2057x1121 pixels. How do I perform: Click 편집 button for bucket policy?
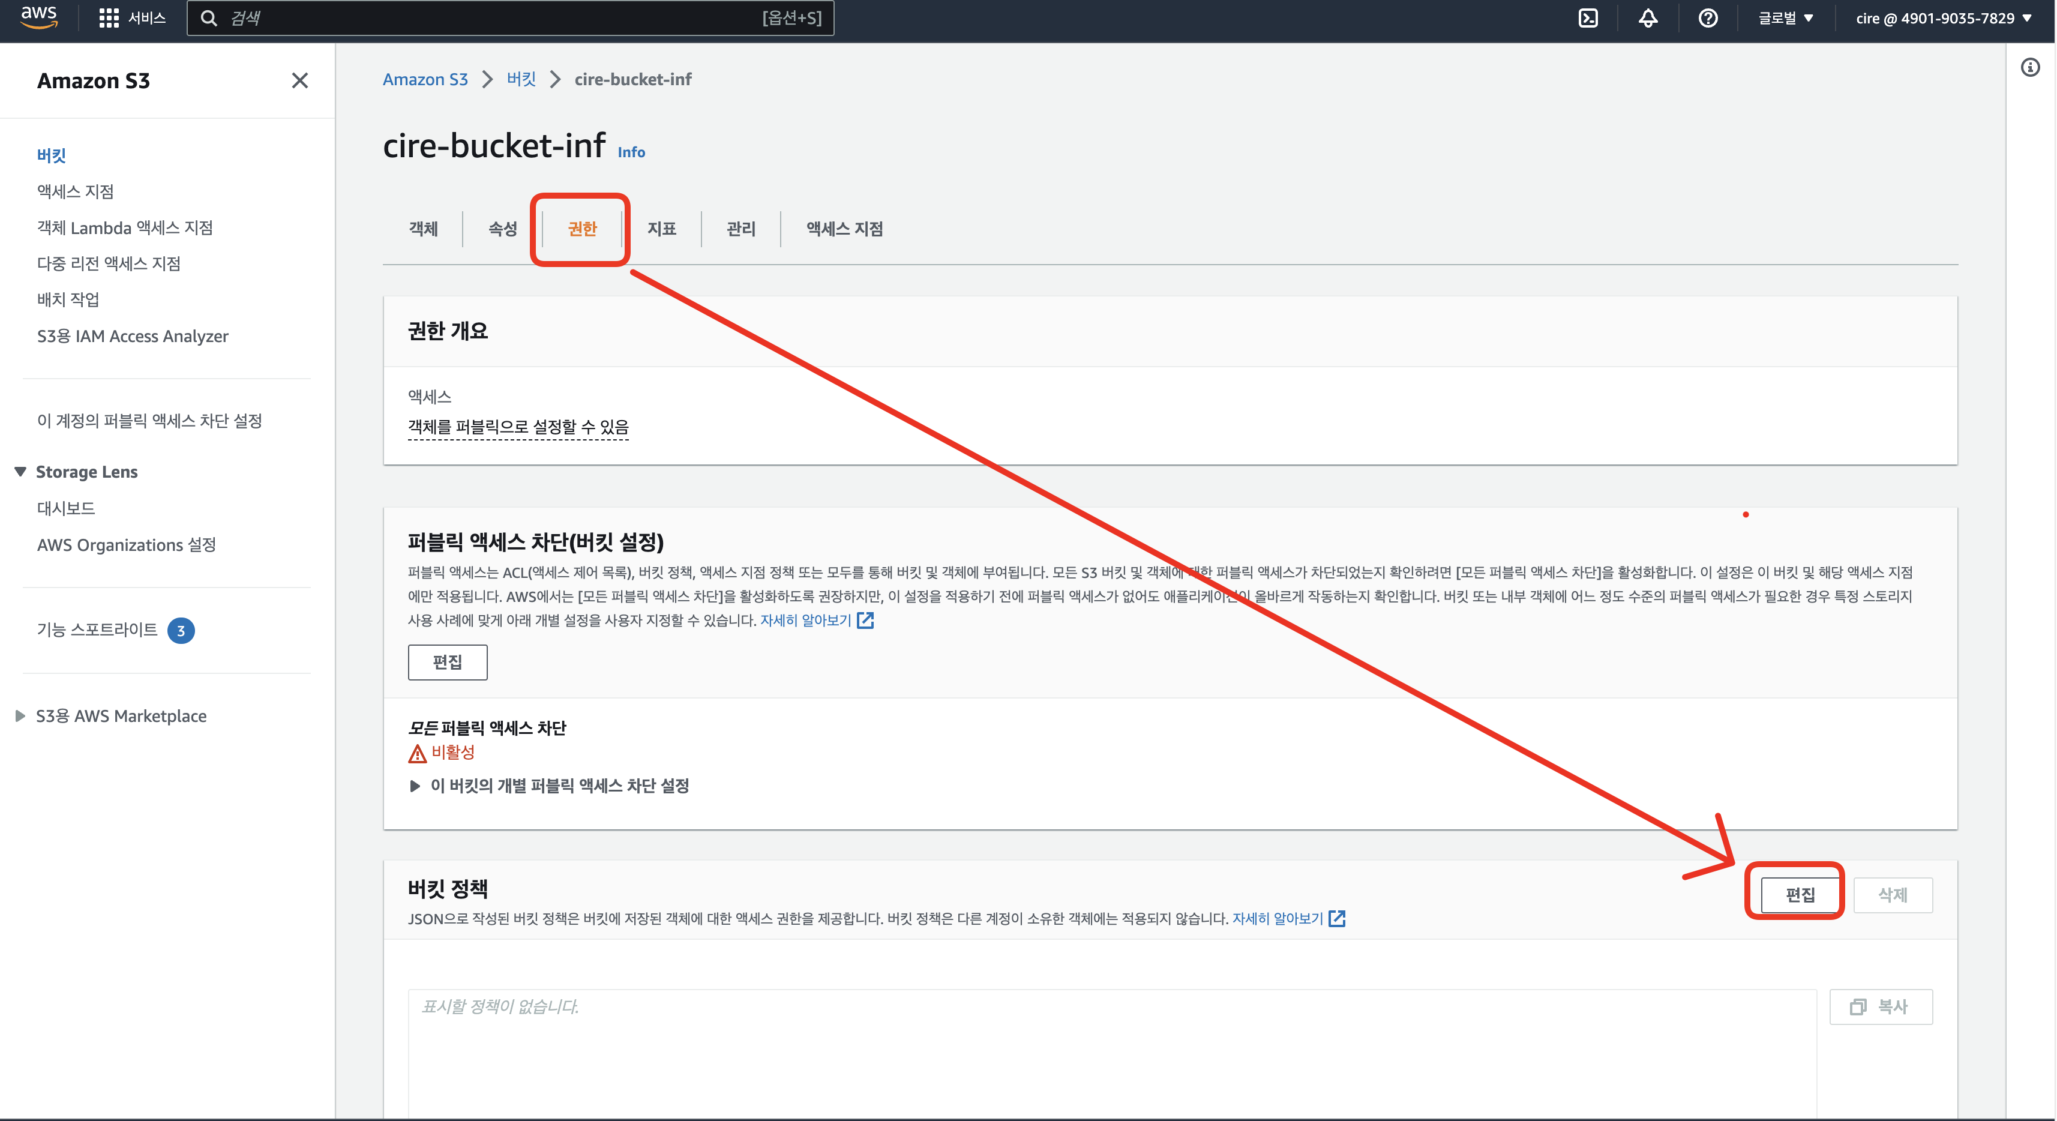pos(1801,895)
